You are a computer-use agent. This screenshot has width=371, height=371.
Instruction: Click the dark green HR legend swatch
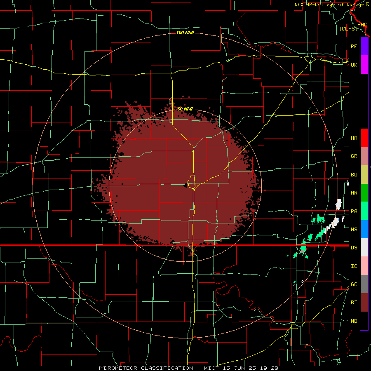(x=364, y=193)
